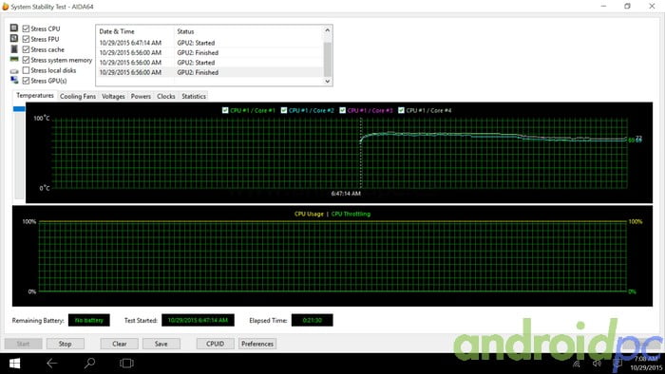Click the disk drive icon beside Stress local disks
Image resolution: width=665 pixels, height=374 pixels.
tap(14, 71)
